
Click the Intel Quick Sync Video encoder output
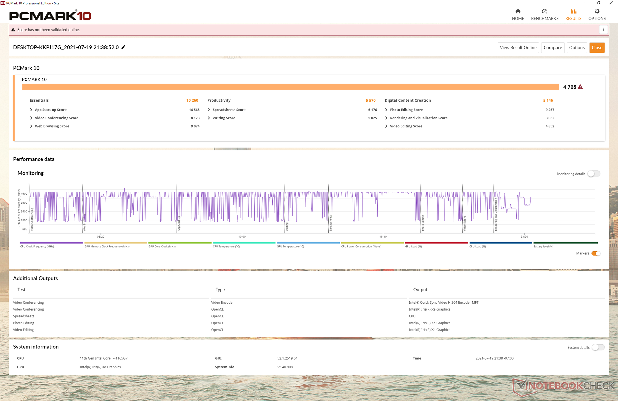[444, 303]
